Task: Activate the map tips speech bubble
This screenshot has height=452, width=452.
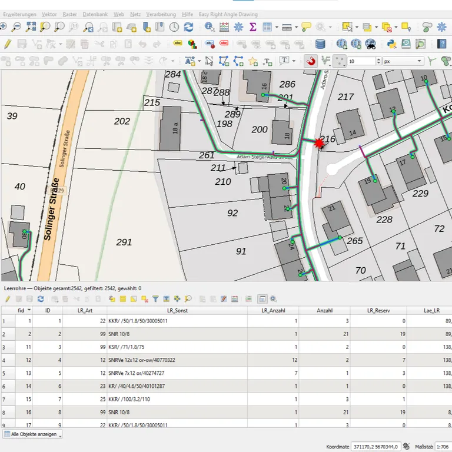Action: [306, 27]
